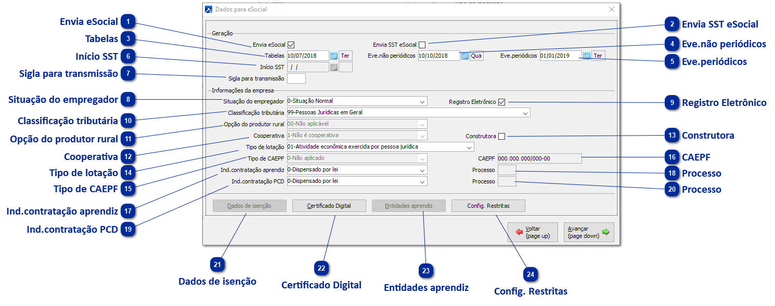Check the Construtora box
This screenshot has height=306, width=775.
pos(502,136)
